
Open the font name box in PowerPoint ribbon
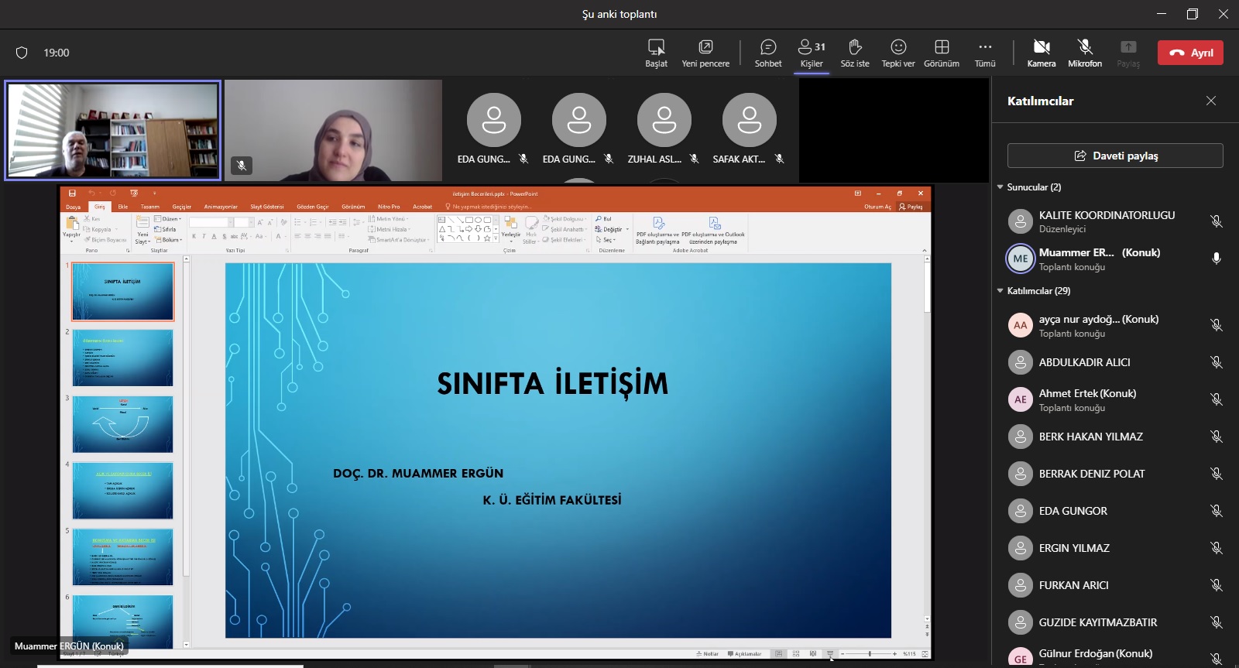coord(211,222)
